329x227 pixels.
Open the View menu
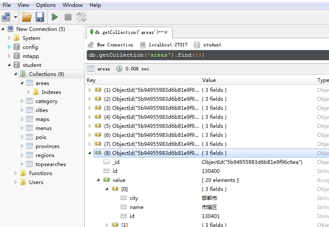coord(23,5)
